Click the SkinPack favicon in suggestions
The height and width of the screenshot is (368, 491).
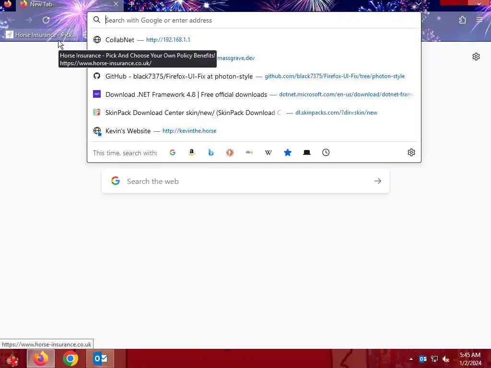pos(97,112)
